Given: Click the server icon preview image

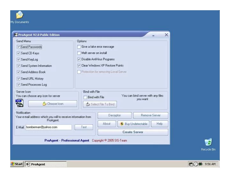Looking at the screenshot, I should pyautogui.click(x=19, y=103).
